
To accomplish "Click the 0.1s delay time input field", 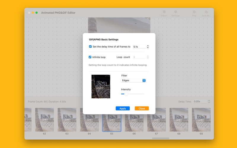I will tap(139, 47).
